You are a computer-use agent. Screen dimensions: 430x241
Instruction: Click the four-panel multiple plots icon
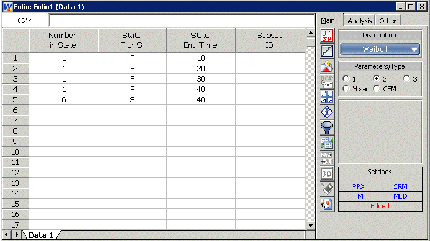327,97
